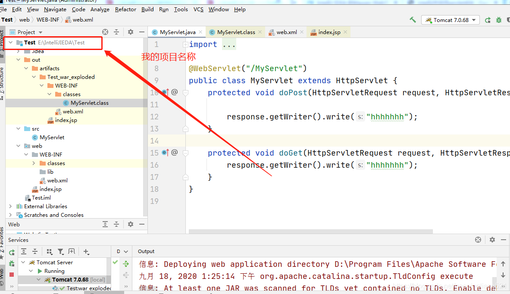The height and width of the screenshot is (294, 510).
Task: Open the Group By option in Services
Action: (50, 251)
